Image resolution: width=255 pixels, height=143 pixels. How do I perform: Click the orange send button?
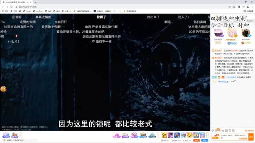(x=251, y=137)
